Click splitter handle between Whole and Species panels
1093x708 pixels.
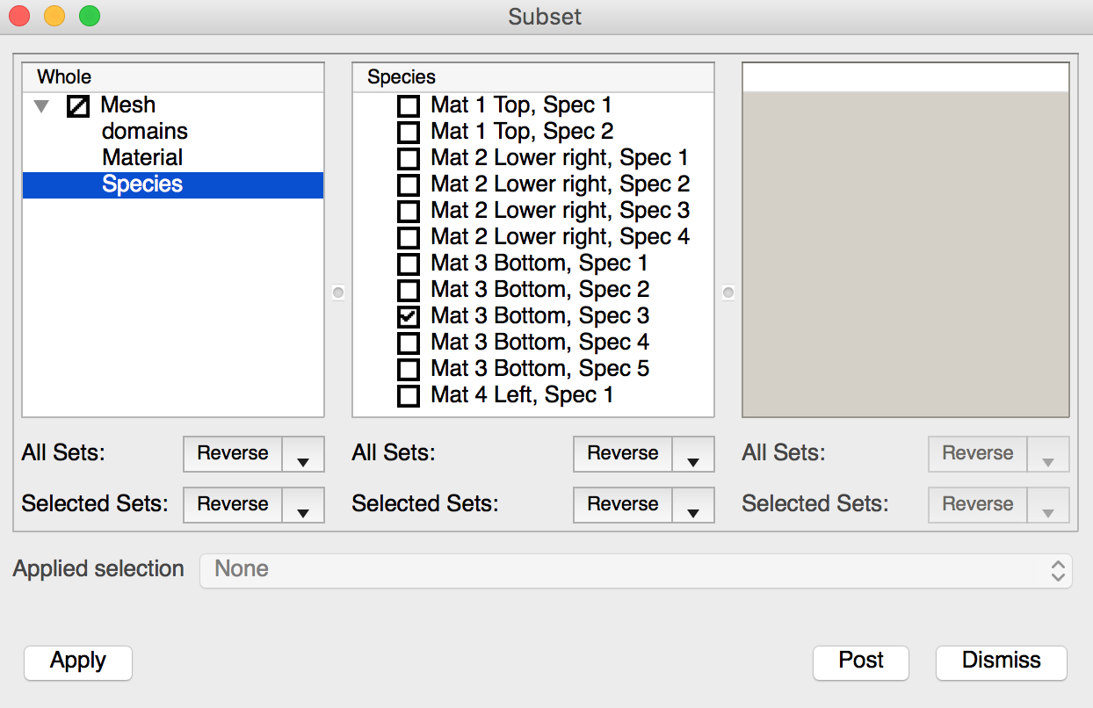tap(338, 293)
